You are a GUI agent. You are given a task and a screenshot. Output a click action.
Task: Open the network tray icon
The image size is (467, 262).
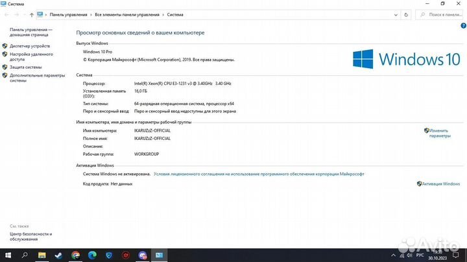402,256
